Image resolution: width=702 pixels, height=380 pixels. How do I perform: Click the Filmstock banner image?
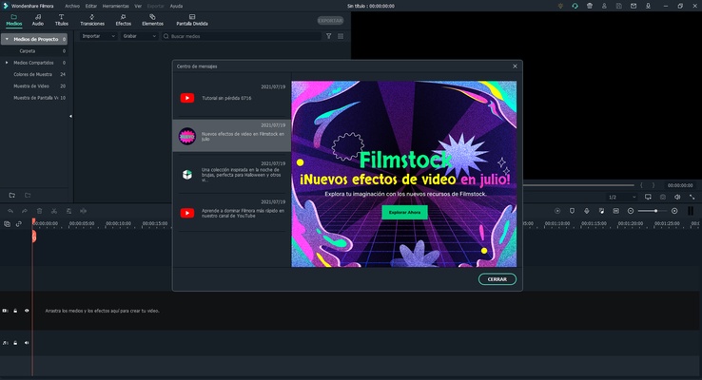click(x=404, y=174)
